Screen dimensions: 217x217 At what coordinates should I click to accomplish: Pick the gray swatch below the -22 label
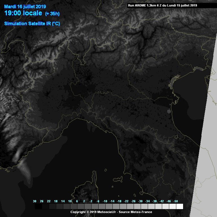tap(130, 206)
